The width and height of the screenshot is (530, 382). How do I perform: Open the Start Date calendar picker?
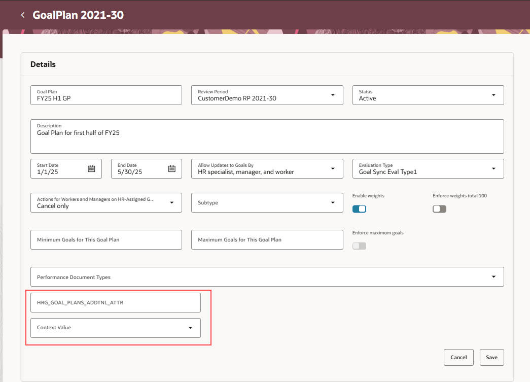point(92,168)
